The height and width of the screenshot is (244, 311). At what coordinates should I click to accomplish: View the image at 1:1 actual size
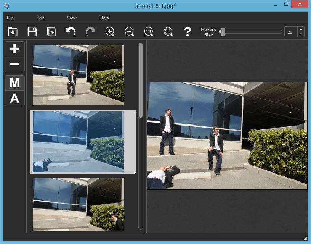click(149, 32)
